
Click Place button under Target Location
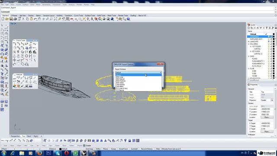click(267, 132)
